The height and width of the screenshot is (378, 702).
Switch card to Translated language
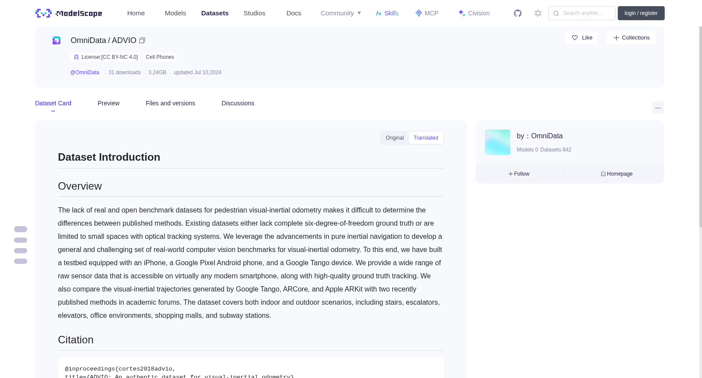click(426, 138)
